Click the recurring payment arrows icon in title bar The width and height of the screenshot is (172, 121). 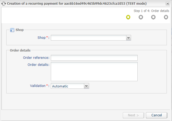pos(3,4)
